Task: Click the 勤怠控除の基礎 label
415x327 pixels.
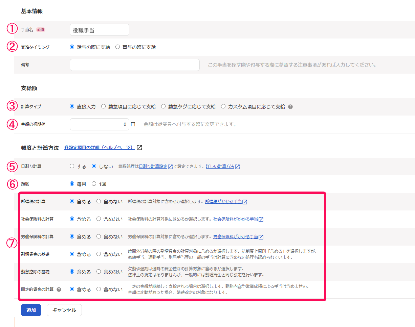Action: 35,272
